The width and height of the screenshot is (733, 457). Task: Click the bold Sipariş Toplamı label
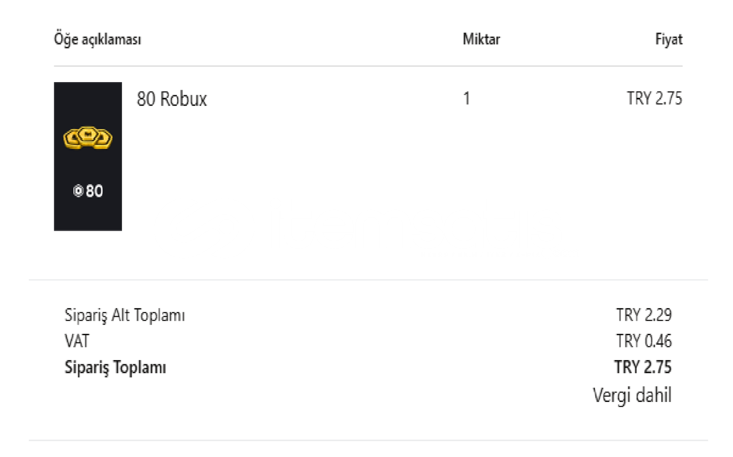coord(115,367)
